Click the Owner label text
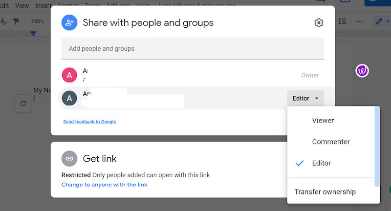The width and height of the screenshot is (391, 211). click(x=310, y=75)
